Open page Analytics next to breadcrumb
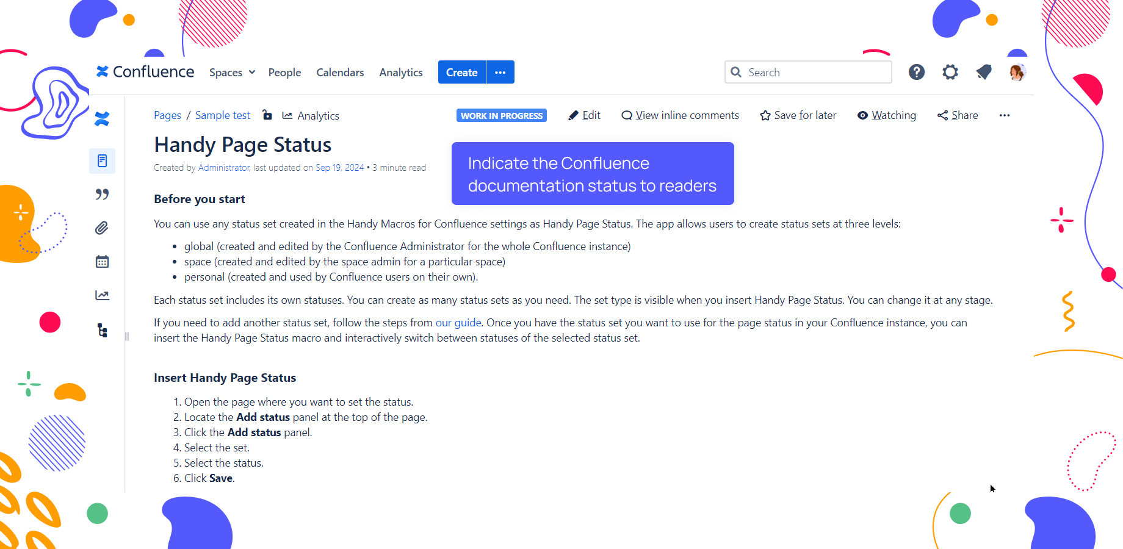The height and width of the screenshot is (549, 1123). click(311, 115)
